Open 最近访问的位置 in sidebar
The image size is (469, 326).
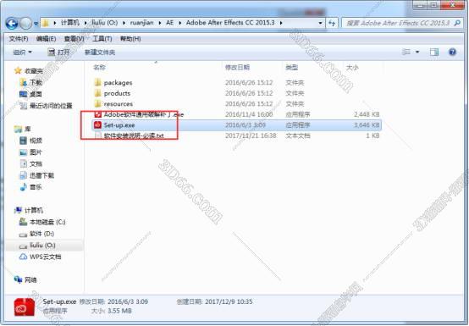click(51, 106)
